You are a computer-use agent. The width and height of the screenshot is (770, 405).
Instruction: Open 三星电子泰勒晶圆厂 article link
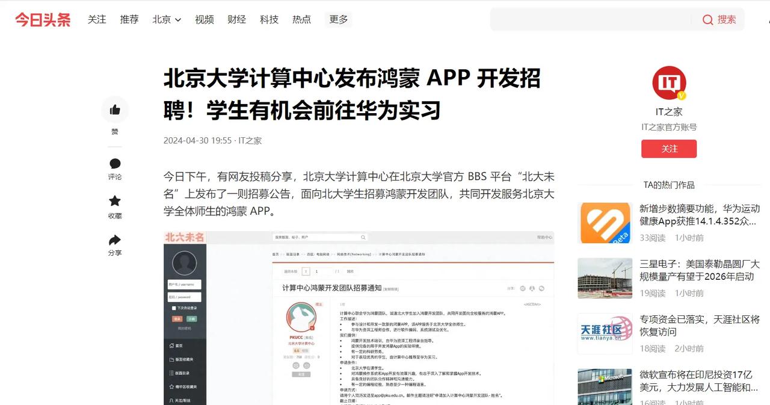(700, 270)
